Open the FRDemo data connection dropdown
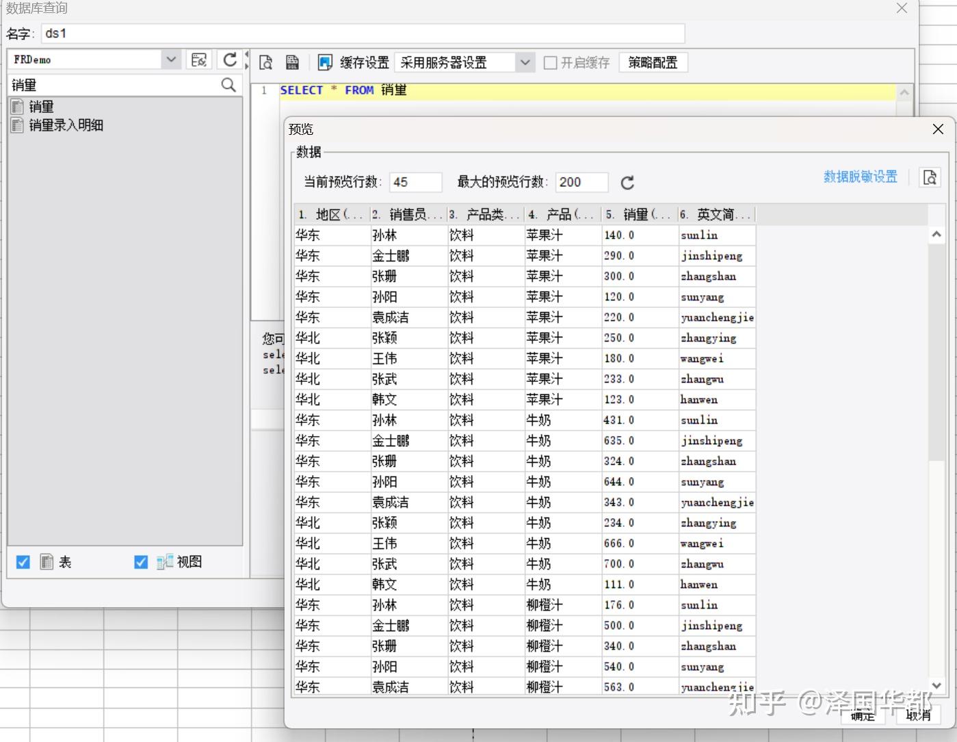Viewport: 957px width, 742px height. coord(171,60)
